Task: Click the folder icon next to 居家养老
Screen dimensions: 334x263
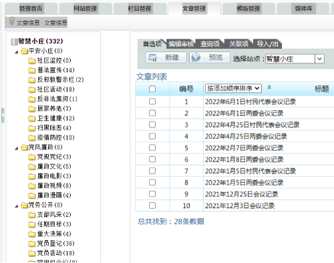Action: [x=32, y=109]
